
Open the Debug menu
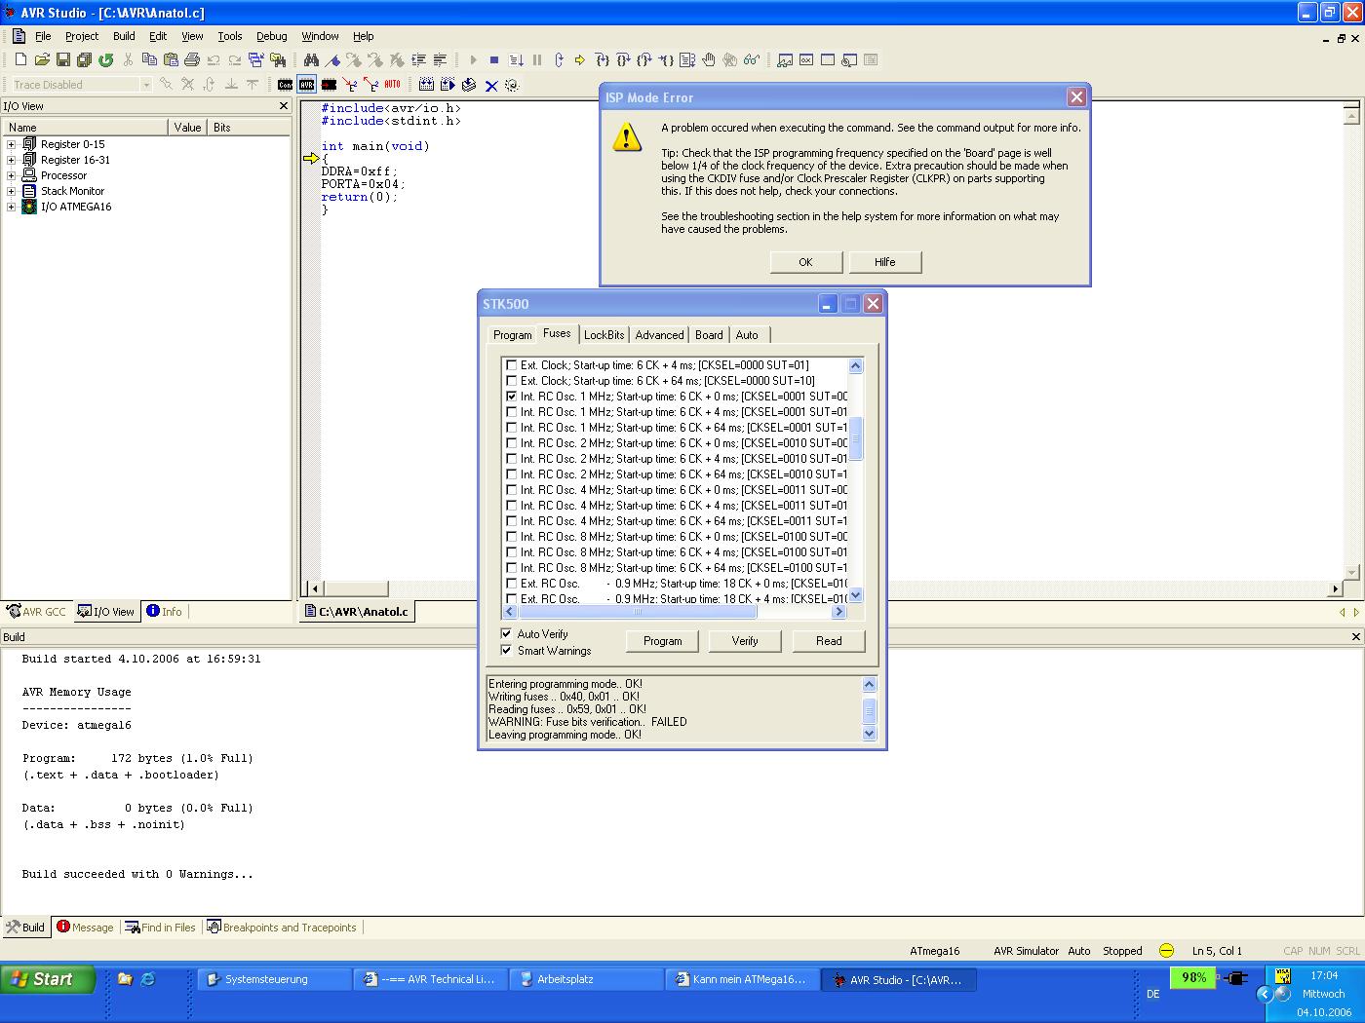click(x=272, y=36)
